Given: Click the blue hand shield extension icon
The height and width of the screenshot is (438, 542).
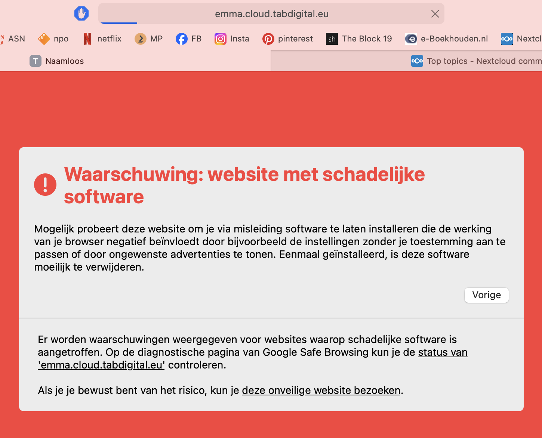Looking at the screenshot, I should pos(81,14).
